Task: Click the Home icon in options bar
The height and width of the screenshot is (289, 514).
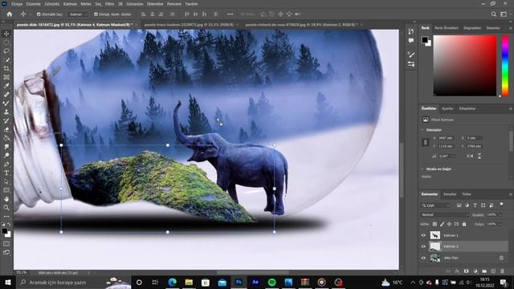Action: coord(9,14)
